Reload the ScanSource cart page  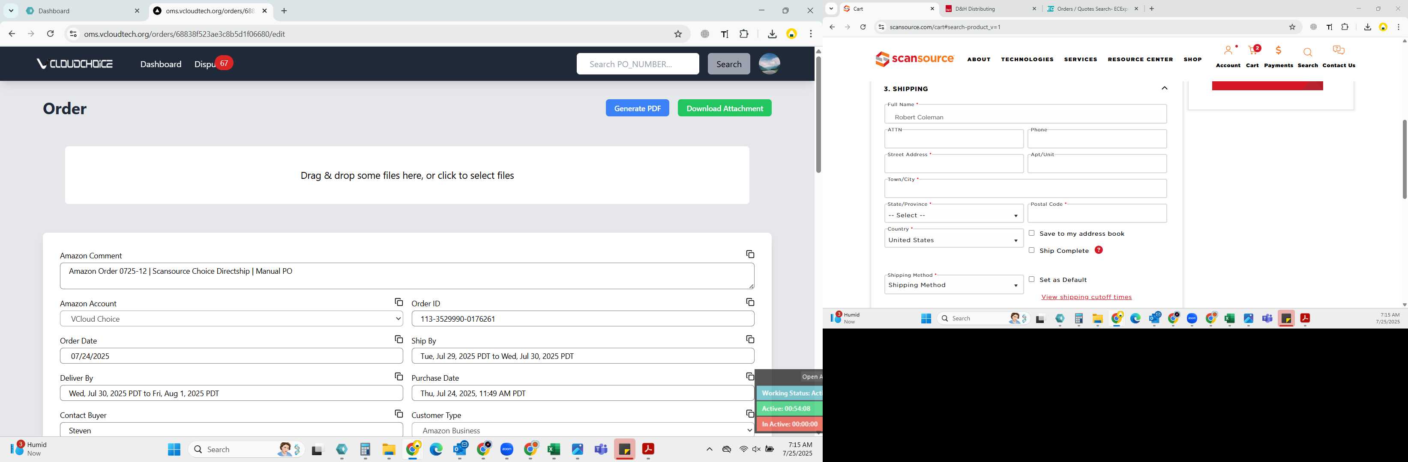coord(863,27)
